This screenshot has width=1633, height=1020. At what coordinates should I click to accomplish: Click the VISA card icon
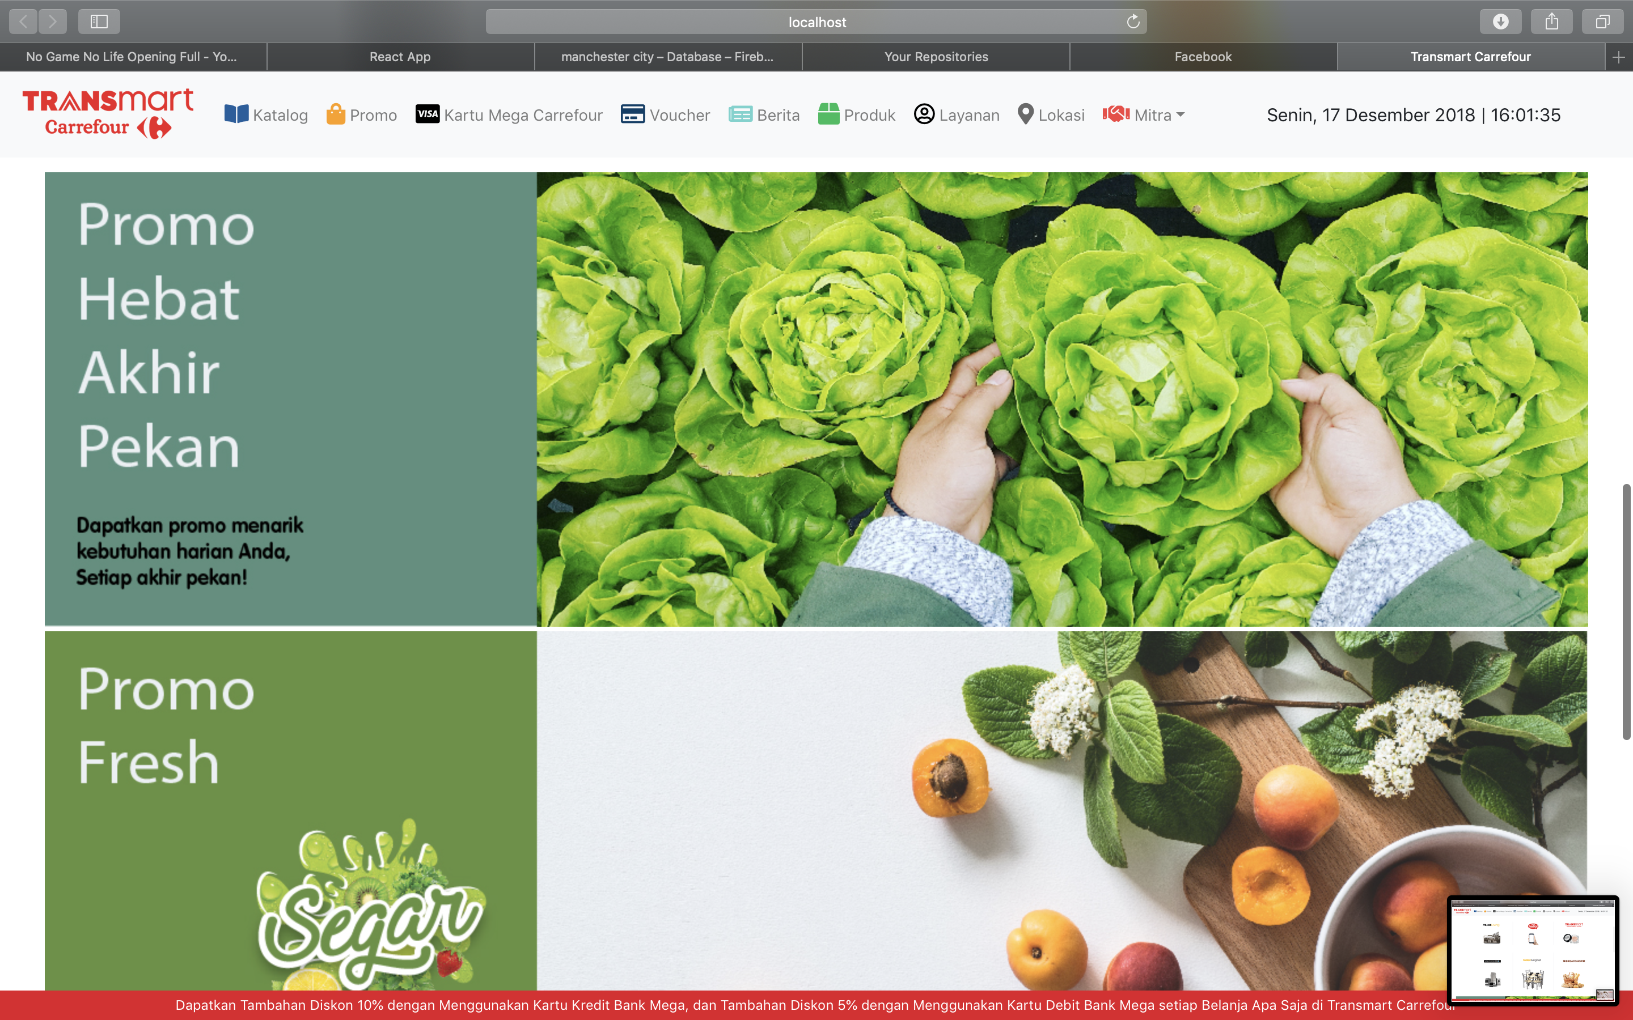[x=427, y=114]
